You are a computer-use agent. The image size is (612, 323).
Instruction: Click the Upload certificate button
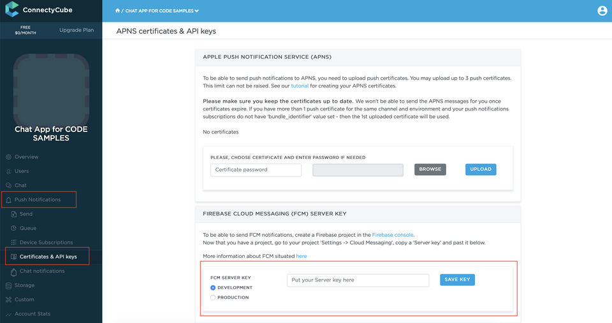481,169
